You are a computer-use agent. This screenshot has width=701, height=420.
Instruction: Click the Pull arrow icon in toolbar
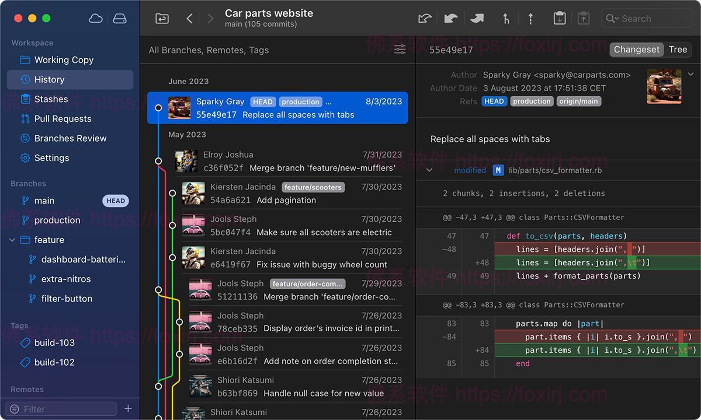point(450,18)
